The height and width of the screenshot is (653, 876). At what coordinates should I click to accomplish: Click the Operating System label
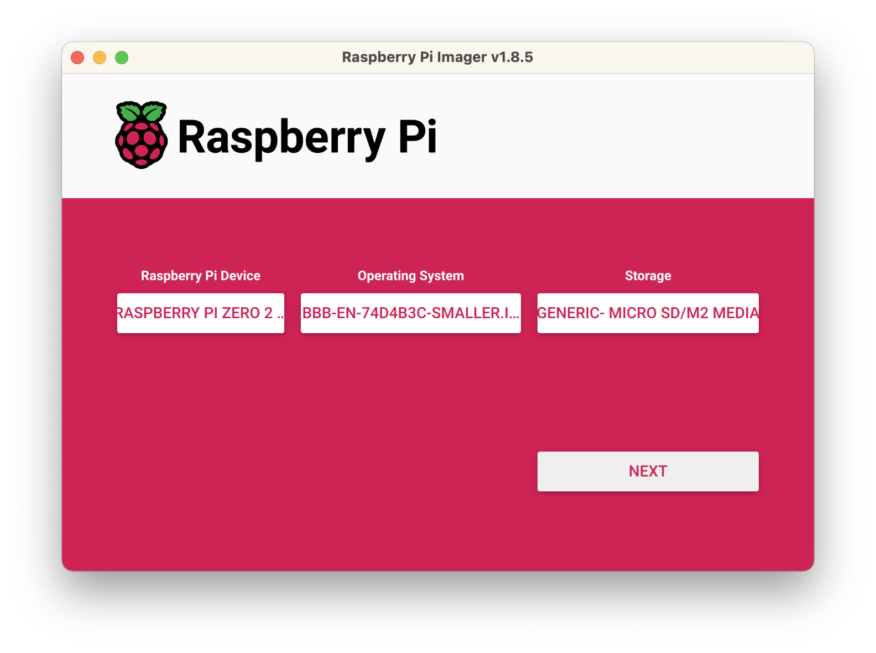(x=410, y=276)
